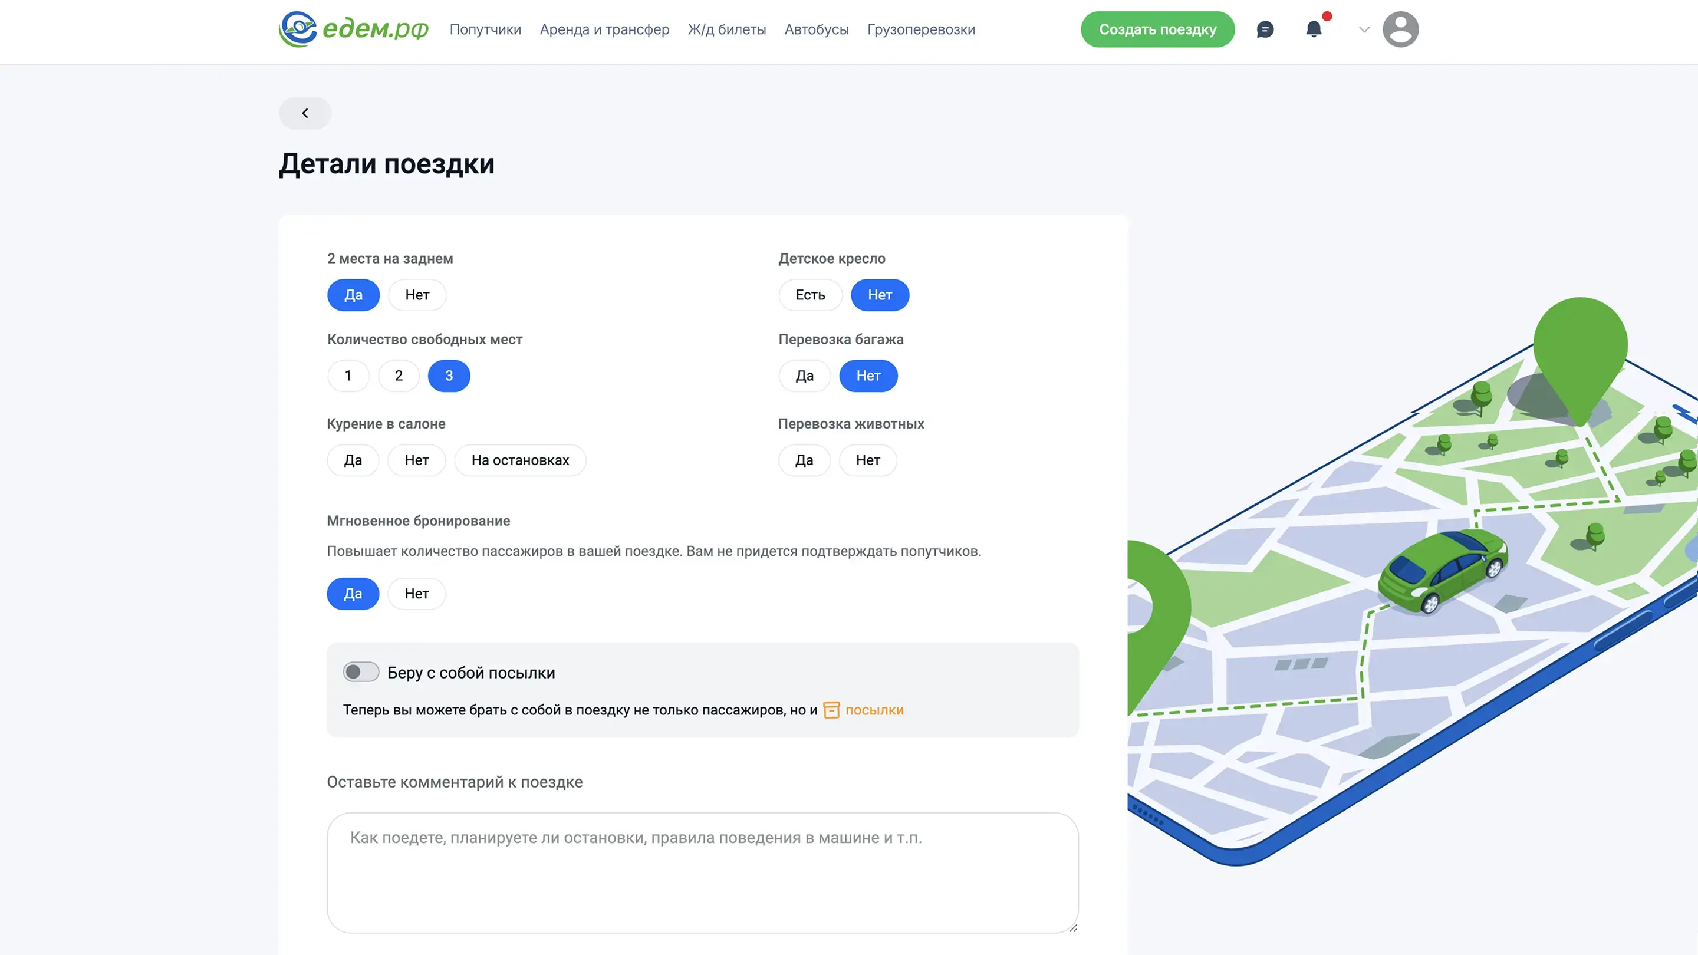Choose 2 free seats
This screenshot has height=955, width=1698.
click(x=398, y=376)
